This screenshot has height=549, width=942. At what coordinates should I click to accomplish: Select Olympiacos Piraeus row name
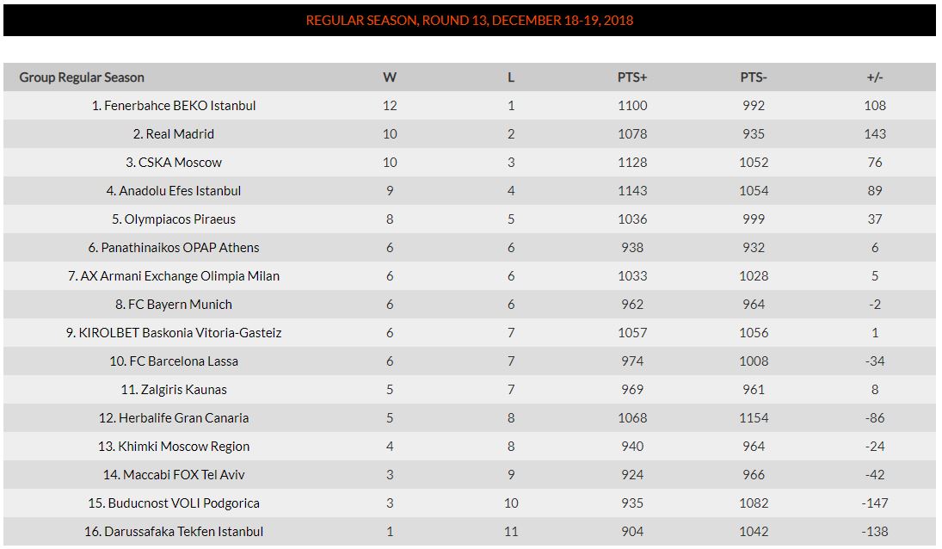click(x=174, y=219)
